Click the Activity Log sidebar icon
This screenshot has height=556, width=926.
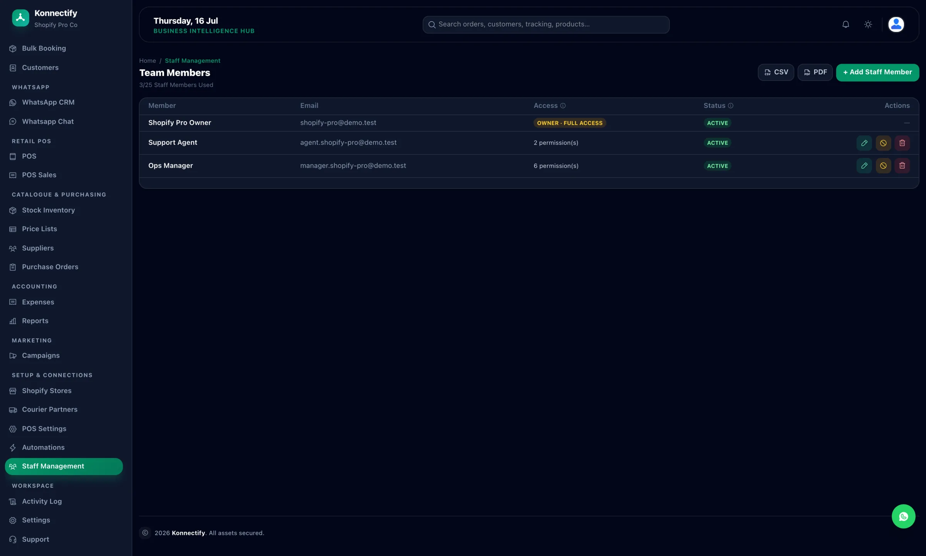[x=13, y=502]
